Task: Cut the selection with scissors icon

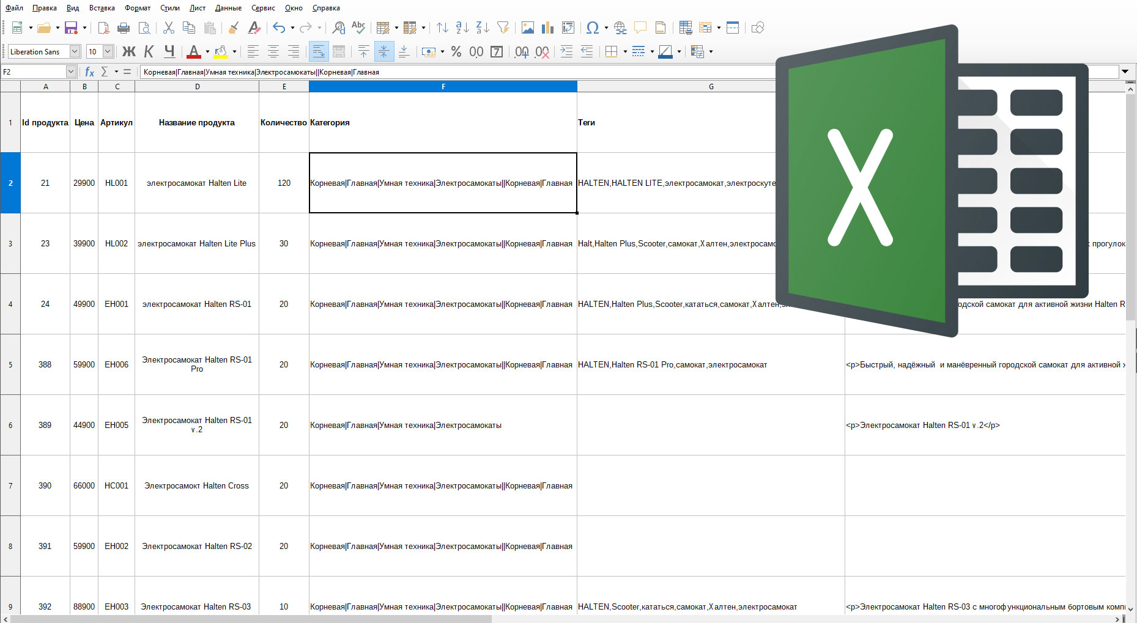Action: tap(169, 28)
